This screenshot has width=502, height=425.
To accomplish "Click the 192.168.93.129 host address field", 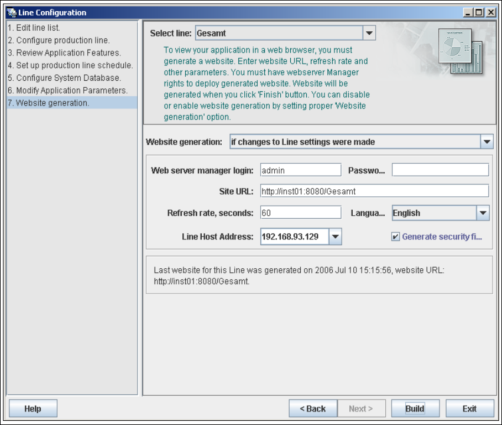I will [x=294, y=236].
